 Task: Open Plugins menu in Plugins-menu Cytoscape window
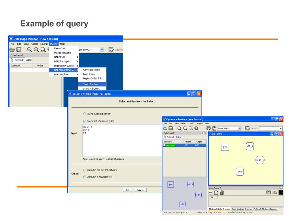pyautogui.click(x=54, y=44)
